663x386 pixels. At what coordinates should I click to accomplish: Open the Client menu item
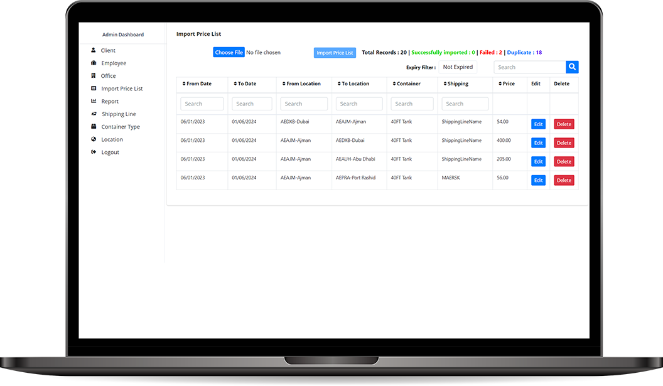(x=108, y=50)
